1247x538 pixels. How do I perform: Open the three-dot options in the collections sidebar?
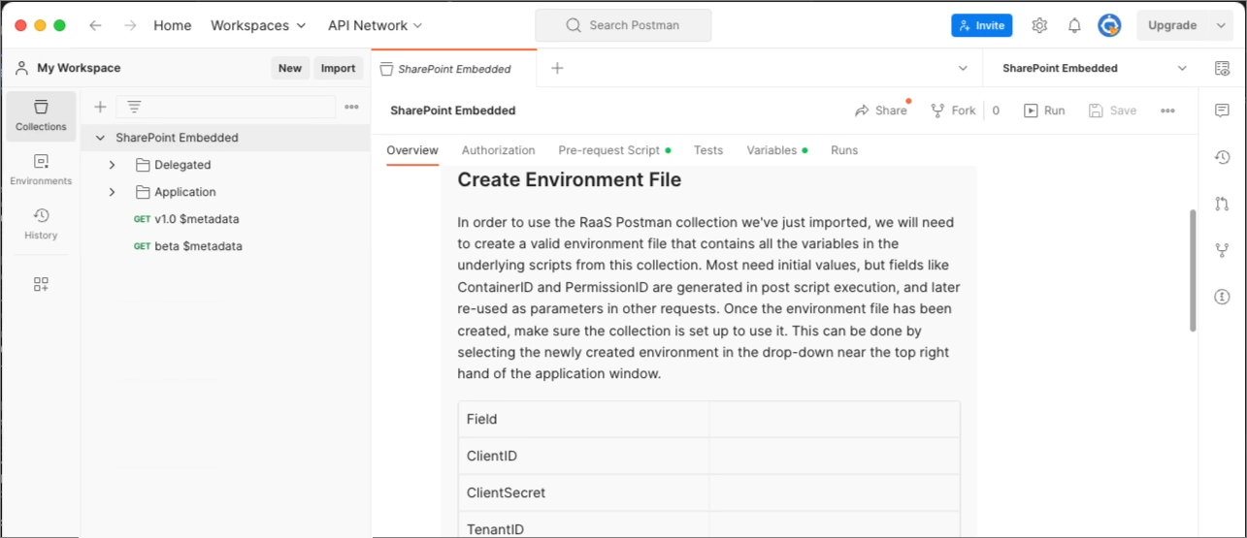point(351,107)
